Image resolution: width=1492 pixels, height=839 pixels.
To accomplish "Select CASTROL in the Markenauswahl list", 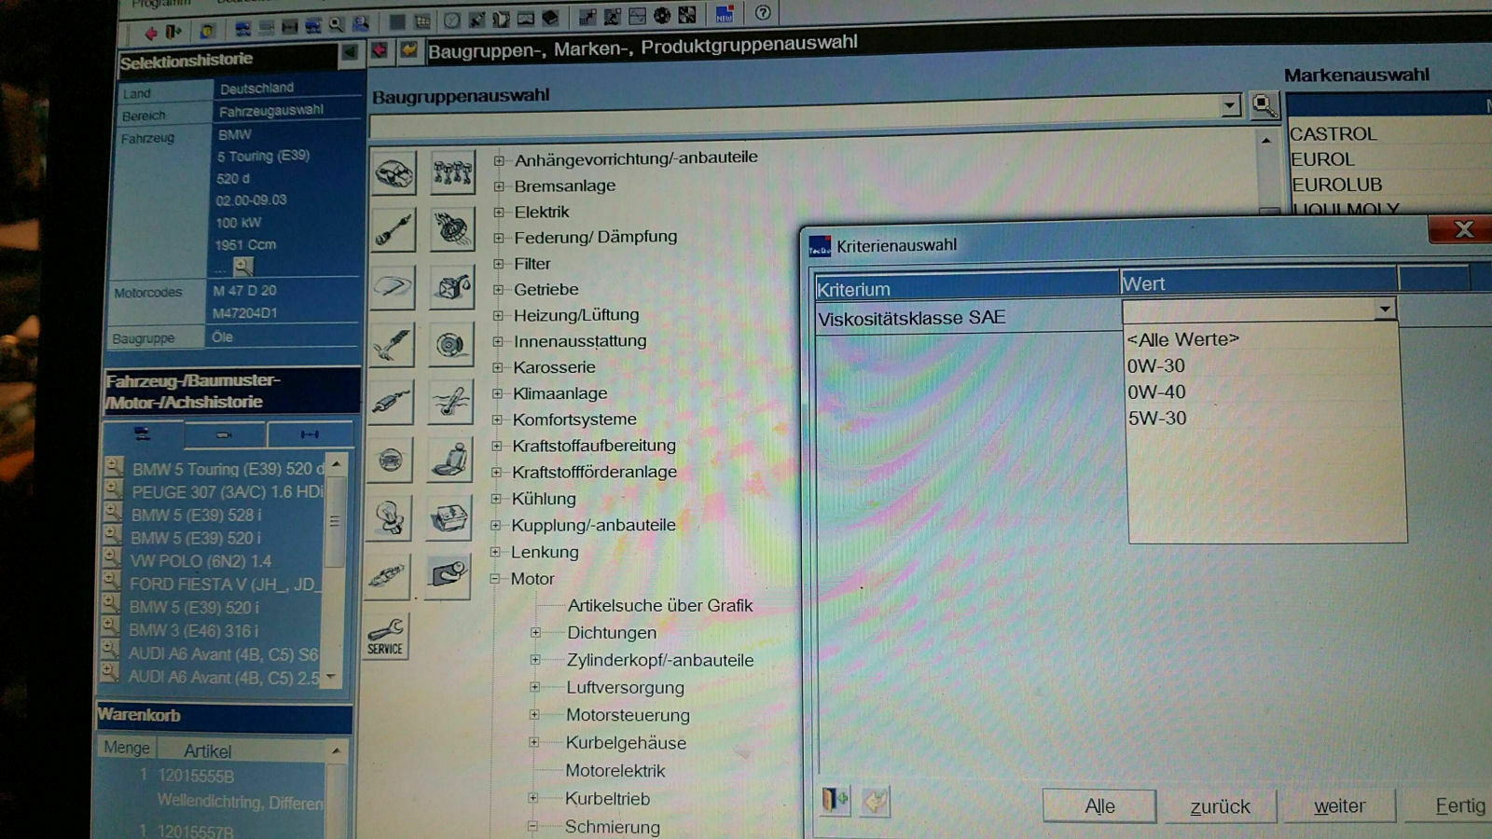I will coord(1333,134).
